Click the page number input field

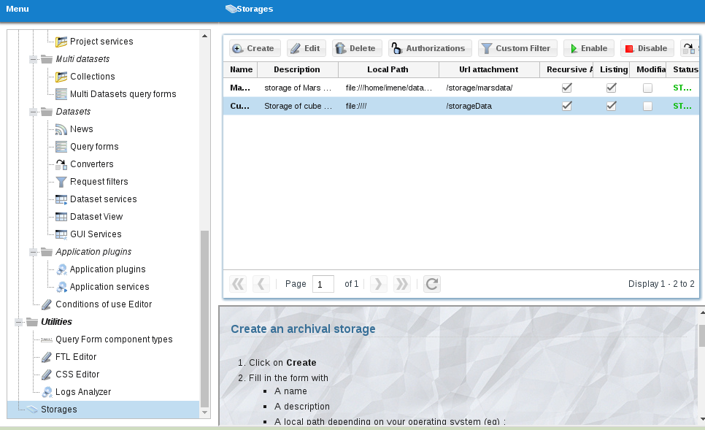pyautogui.click(x=323, y=284)
